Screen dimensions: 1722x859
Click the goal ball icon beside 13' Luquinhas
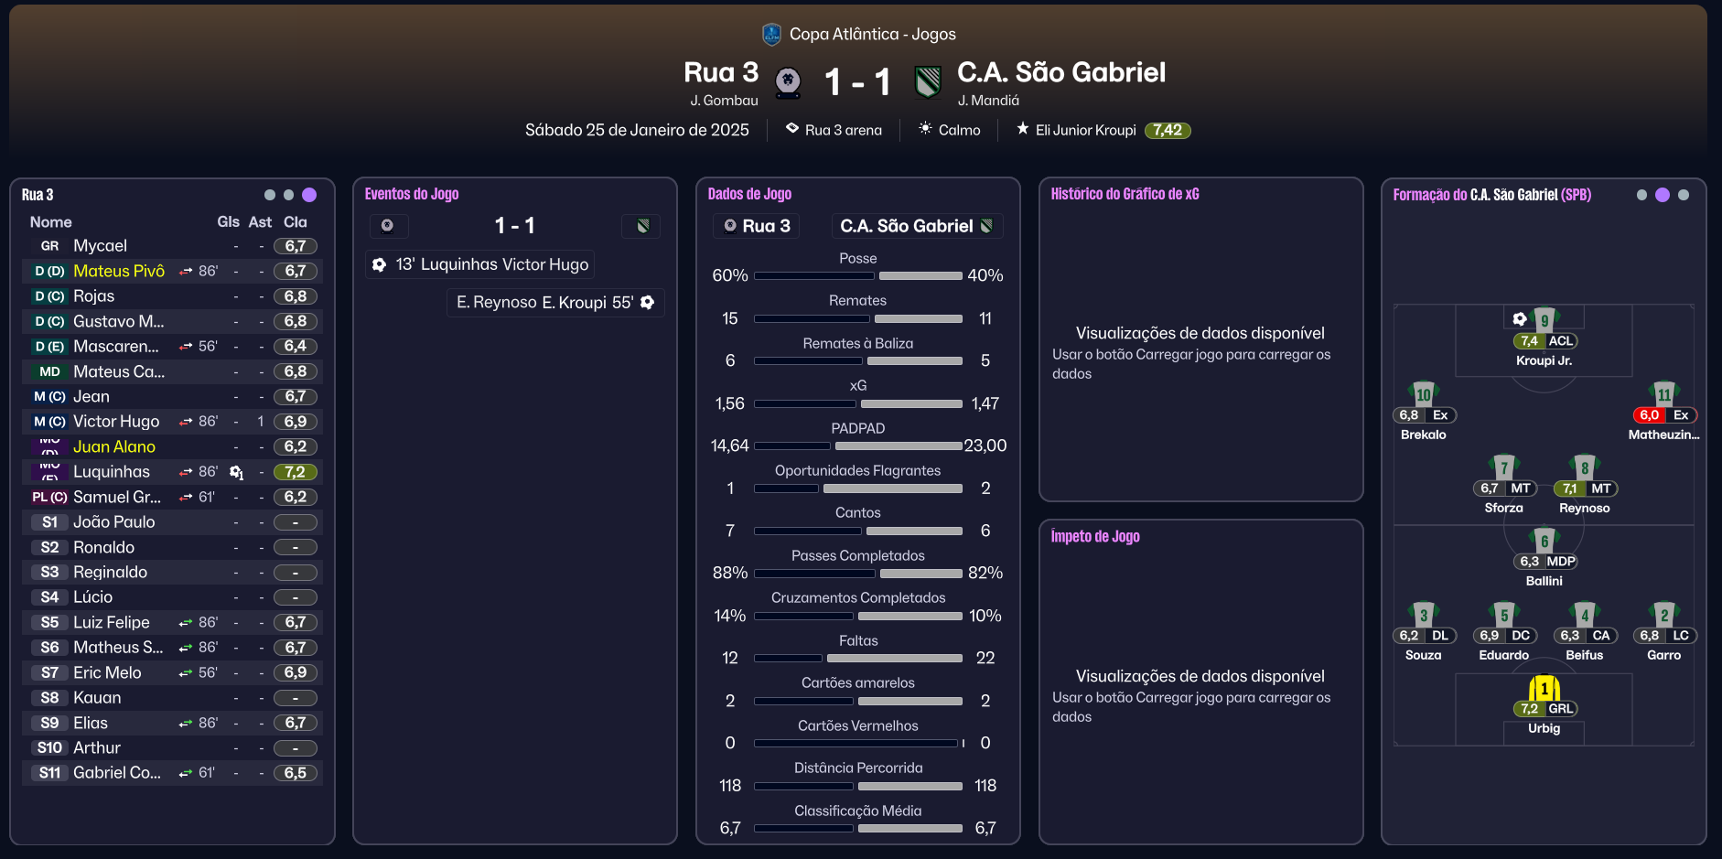pos(379,264)
